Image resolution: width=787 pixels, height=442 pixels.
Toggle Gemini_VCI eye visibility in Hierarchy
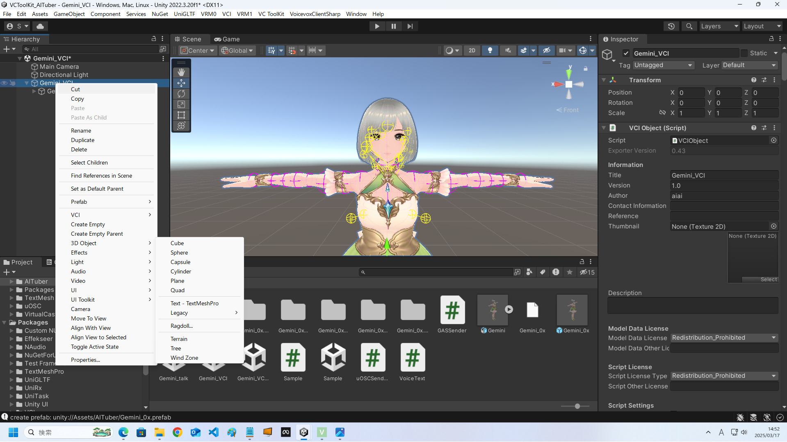[4, 83]
